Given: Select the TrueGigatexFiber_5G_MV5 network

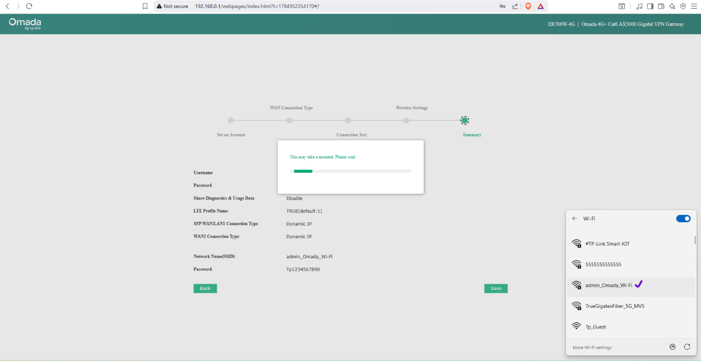Looking at the screenshot, I should (x=631, y=306).
